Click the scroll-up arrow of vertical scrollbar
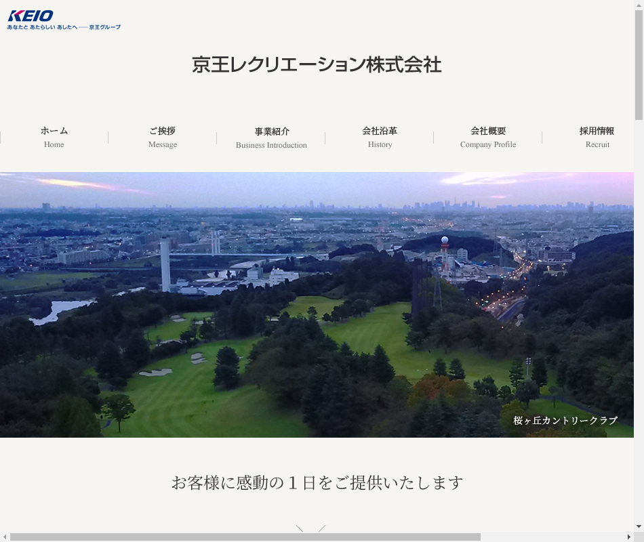The height and width of the screenshot is (542, 644). coord(639,4)
